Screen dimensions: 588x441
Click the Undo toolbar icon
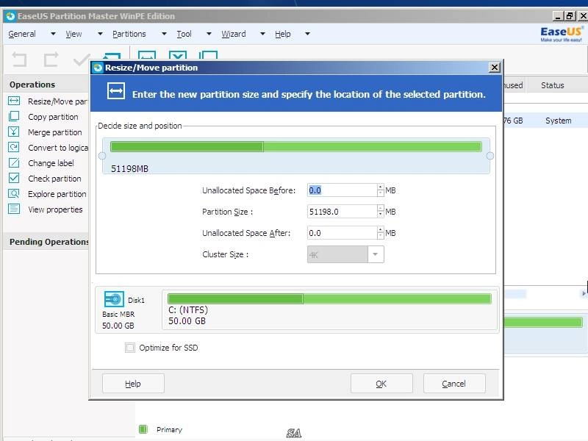coord(20,60)
